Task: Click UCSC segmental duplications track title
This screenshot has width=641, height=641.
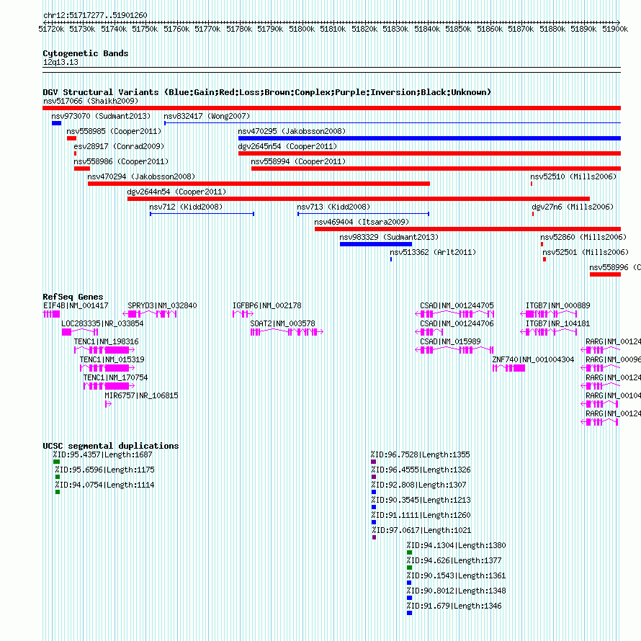Action: (x=111, y=446)
